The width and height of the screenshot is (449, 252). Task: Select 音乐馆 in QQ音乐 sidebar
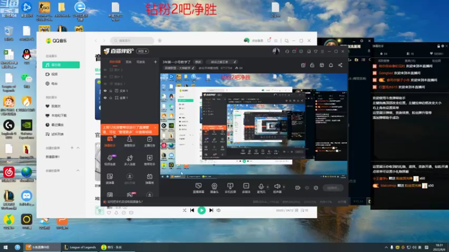point(61,65)
